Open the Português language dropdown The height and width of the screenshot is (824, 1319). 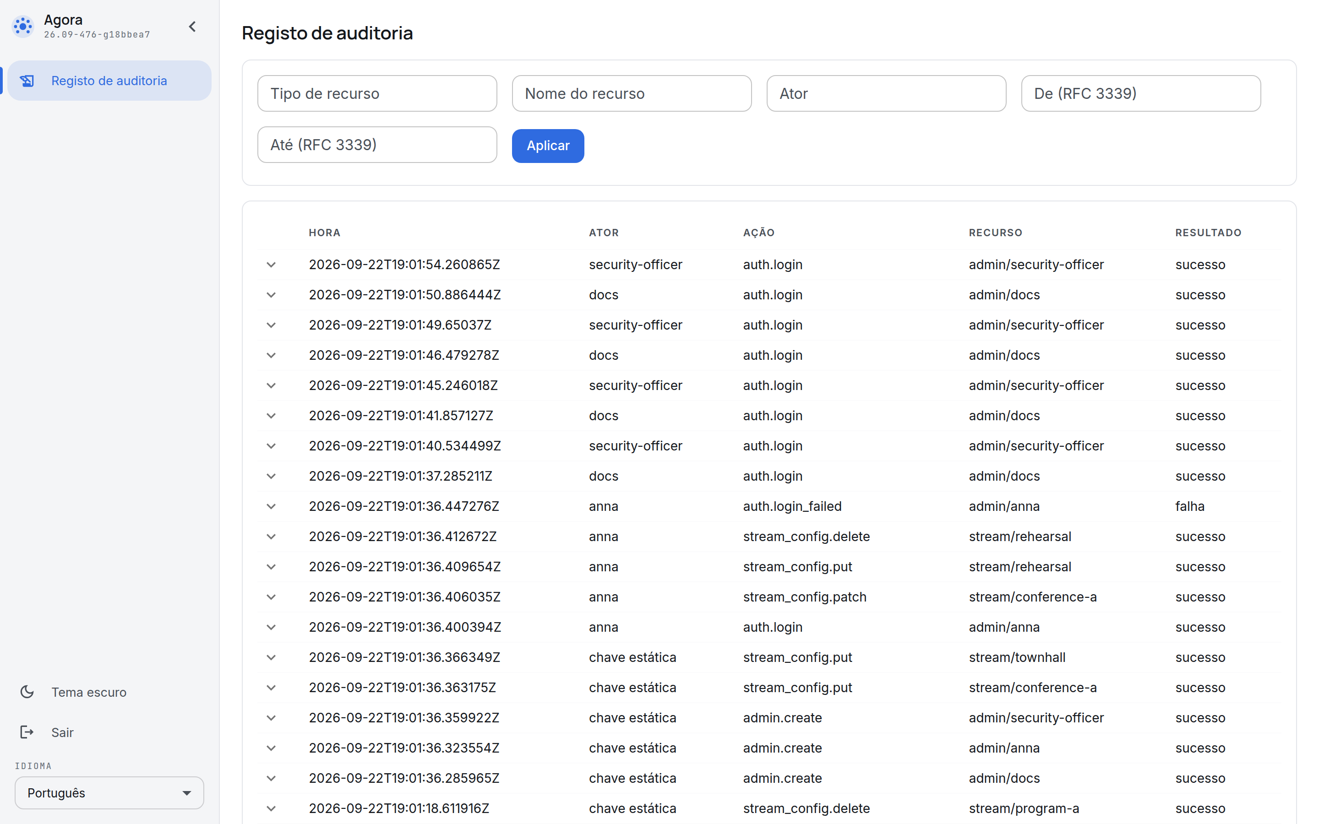click(109, 793)
